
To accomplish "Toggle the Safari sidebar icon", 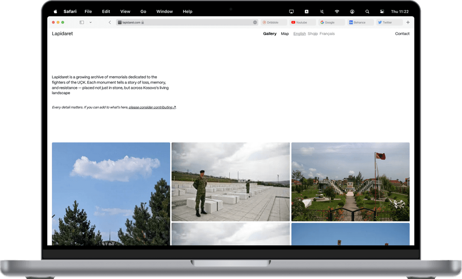I will click(x=82, y=22).
